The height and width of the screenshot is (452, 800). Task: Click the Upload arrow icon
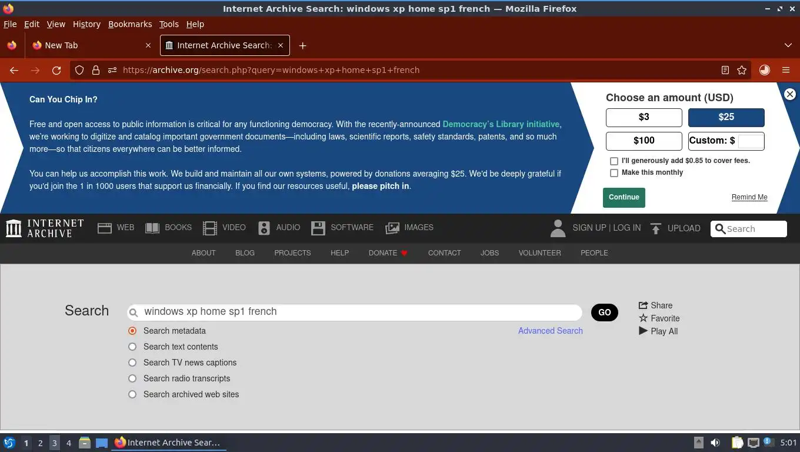pos(656,228)
